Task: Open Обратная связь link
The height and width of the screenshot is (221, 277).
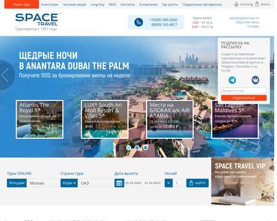Action: [247, 22]
